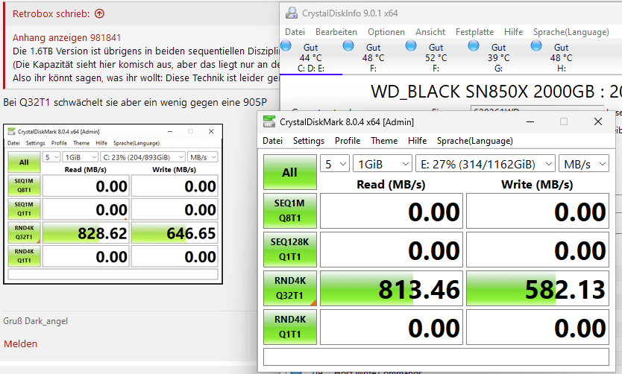Click 813.46 read result value
This screenshot has width=622, height=374.
coord(392,288)
